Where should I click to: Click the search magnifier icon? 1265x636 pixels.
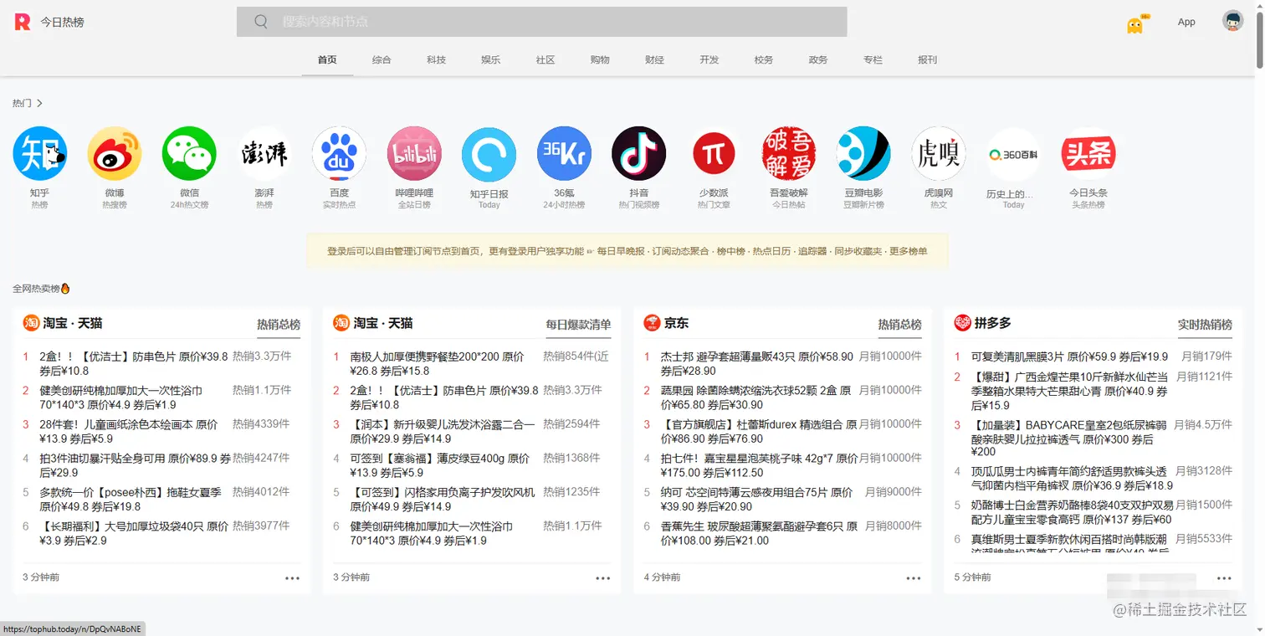tap(261, 22)
